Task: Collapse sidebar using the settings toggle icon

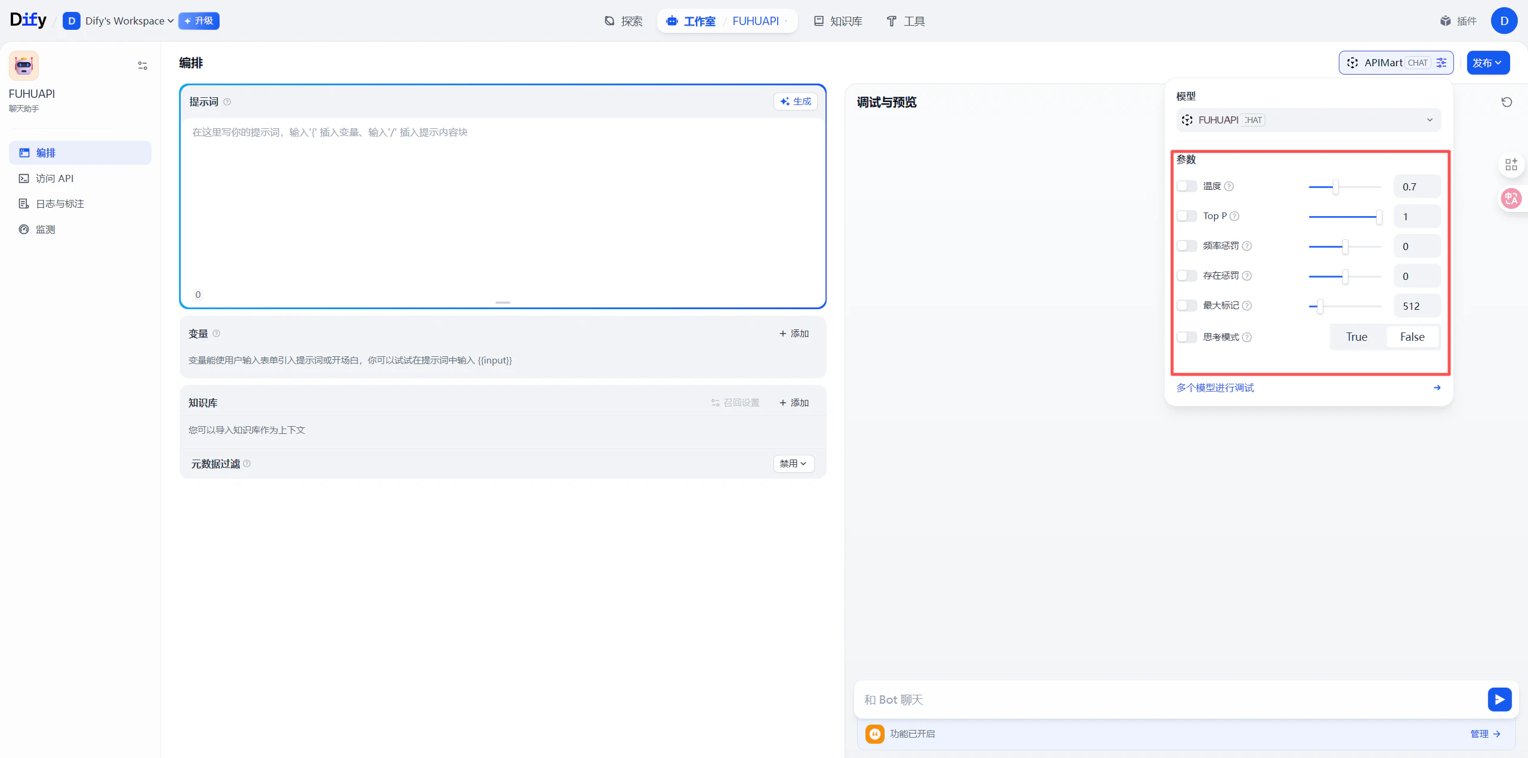Action: (143, 66)
